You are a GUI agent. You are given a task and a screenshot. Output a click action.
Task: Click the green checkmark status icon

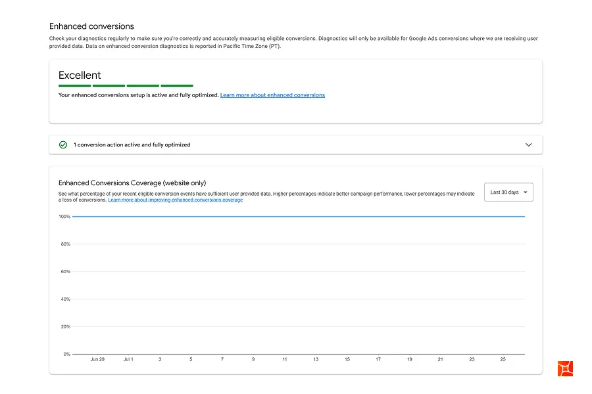click(x=63, y=144)
